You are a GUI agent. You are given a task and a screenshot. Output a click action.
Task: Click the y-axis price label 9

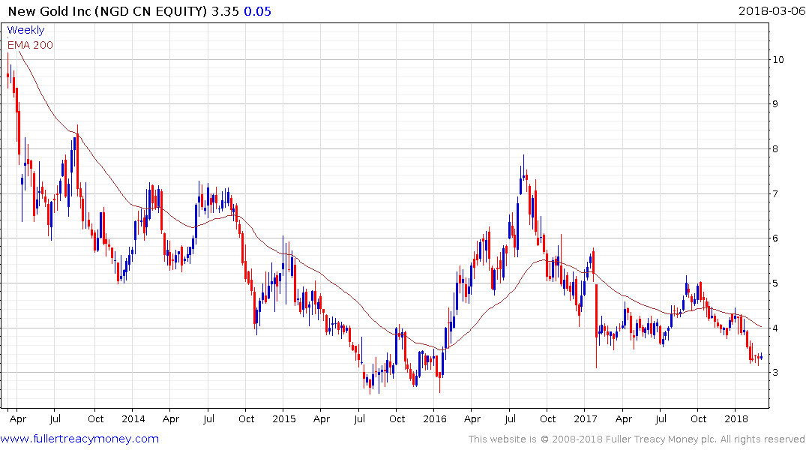pos(775,104)
